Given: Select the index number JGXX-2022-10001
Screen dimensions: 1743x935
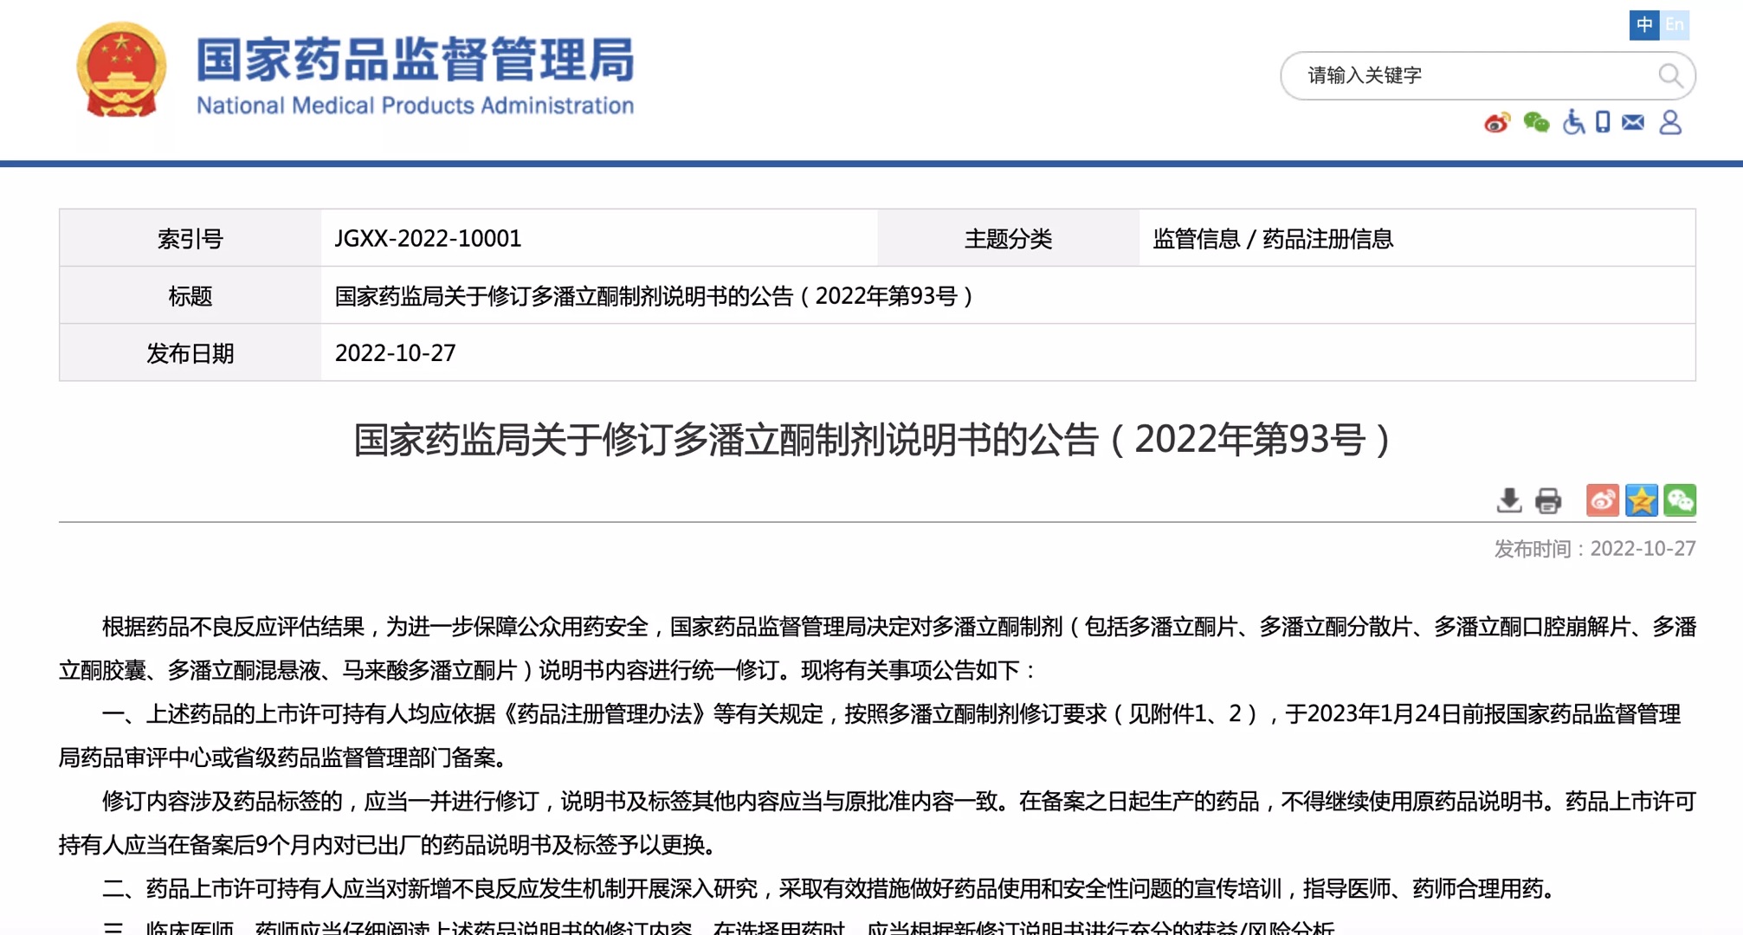Looking at the screenshot, I should tap(428, 238).
